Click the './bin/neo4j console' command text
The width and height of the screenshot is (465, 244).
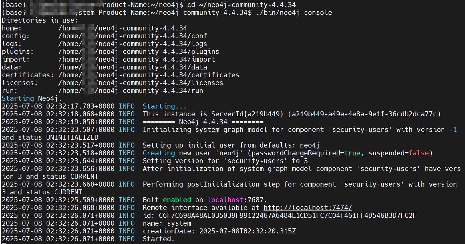click(x=295, y=12)
